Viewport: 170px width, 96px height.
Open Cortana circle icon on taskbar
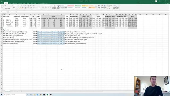pos(28,95)
